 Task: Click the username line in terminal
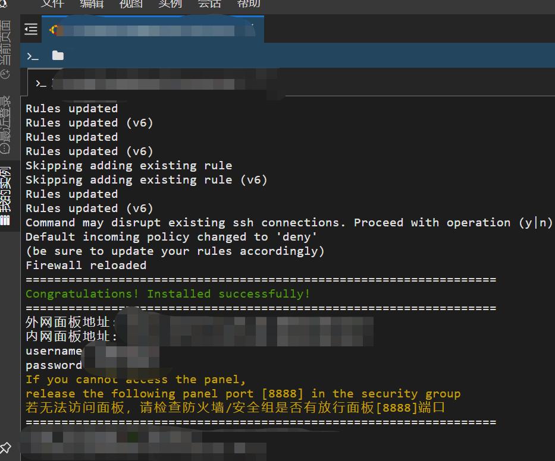point(54,351)
